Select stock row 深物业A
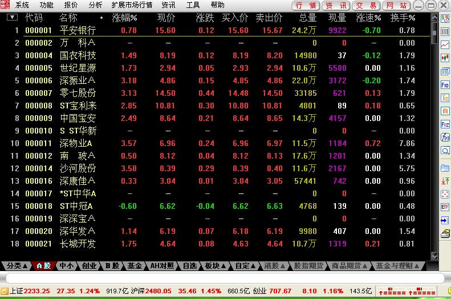The width and height of the screenshot is (451, 299). [x=215, y=143]
